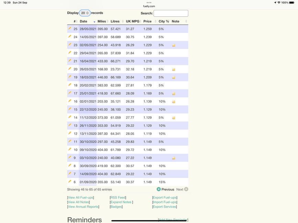Viewport: 298px width, 223px height.
Task: Click the 446.00 miles cell
Action: pyautogui.click(x=103, y=78)
